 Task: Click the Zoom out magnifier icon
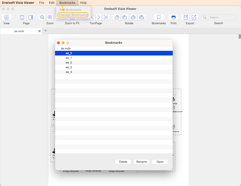[x=42, y=17]
